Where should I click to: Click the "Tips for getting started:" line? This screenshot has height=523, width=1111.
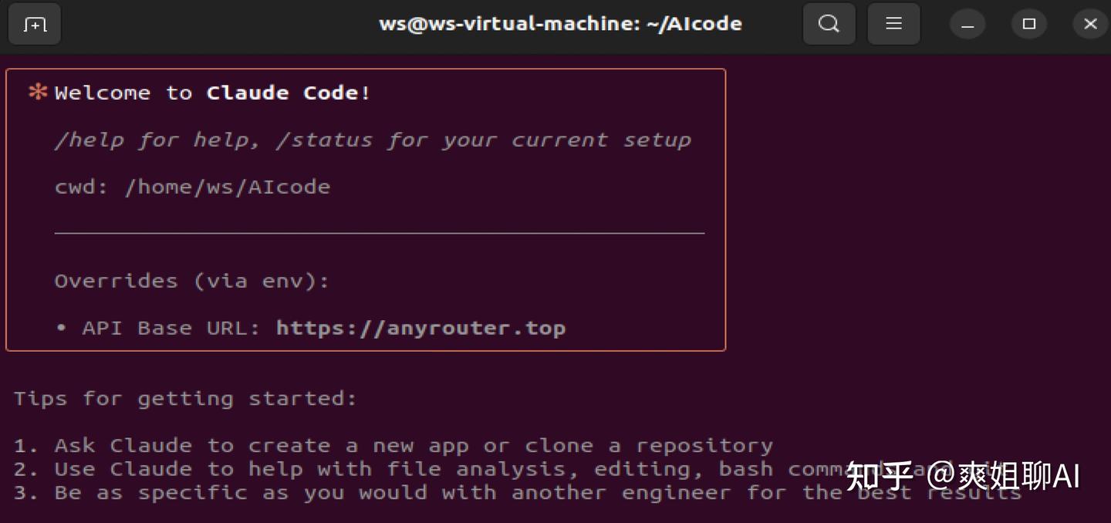coord(185,399)
